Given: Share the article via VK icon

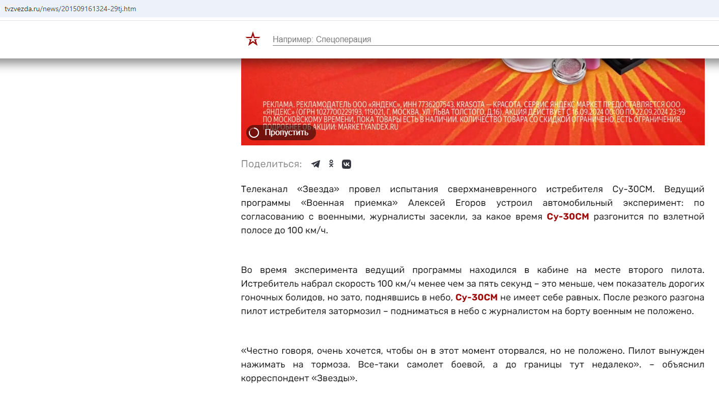Looking at the screenshot, I should pos(347,164).
